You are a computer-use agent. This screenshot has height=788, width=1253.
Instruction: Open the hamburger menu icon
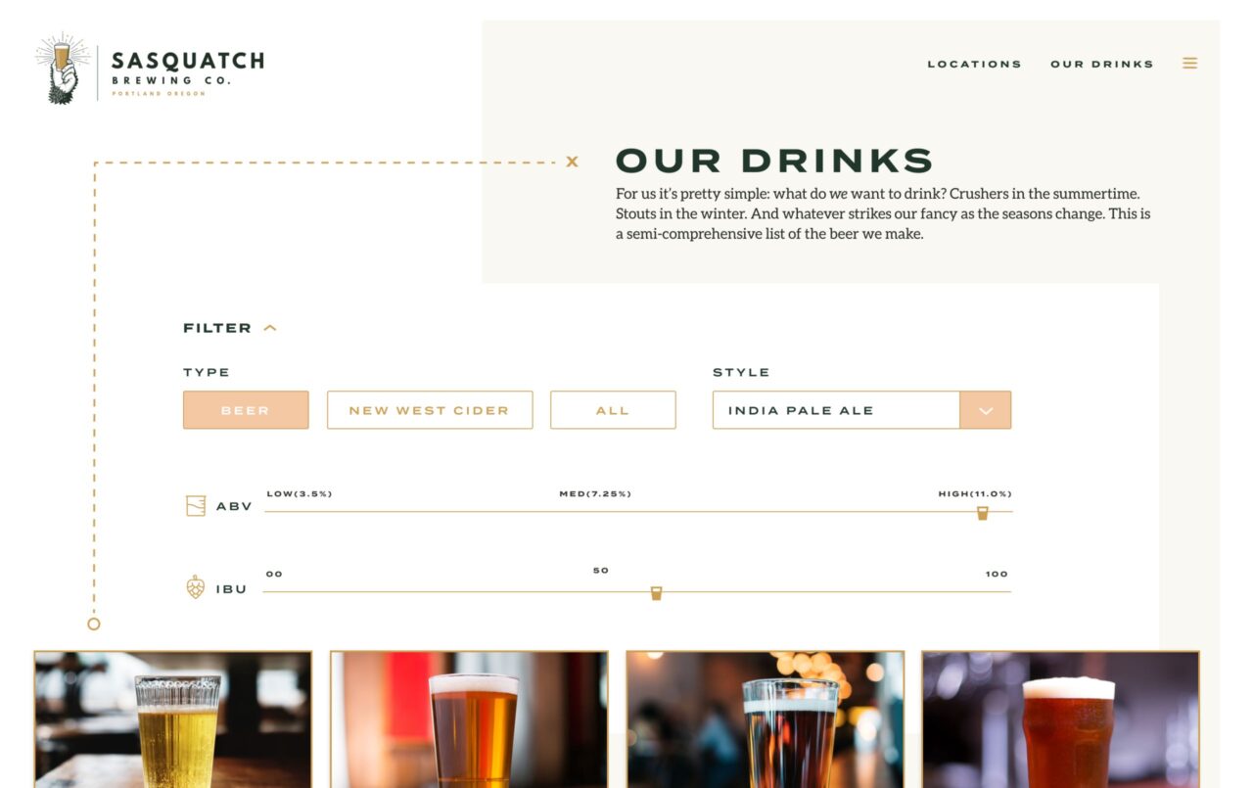pos(1189,64)
